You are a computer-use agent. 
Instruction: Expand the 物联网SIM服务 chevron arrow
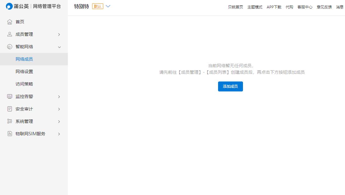[x=59, y=134]
